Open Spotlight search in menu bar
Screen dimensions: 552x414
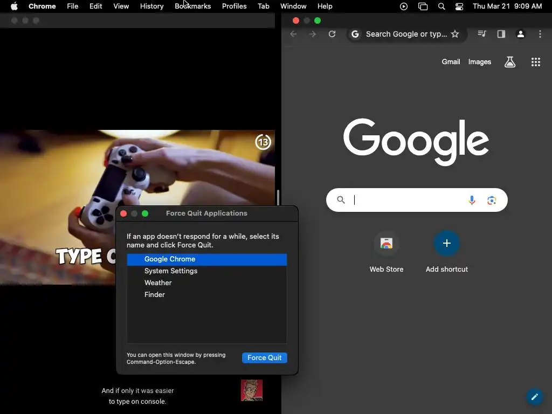(441, 6)
